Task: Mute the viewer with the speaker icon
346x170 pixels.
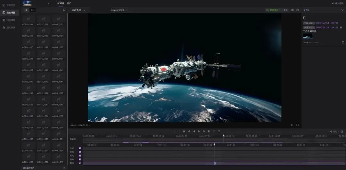Action: pyautogui.click(x=292, y=125)
